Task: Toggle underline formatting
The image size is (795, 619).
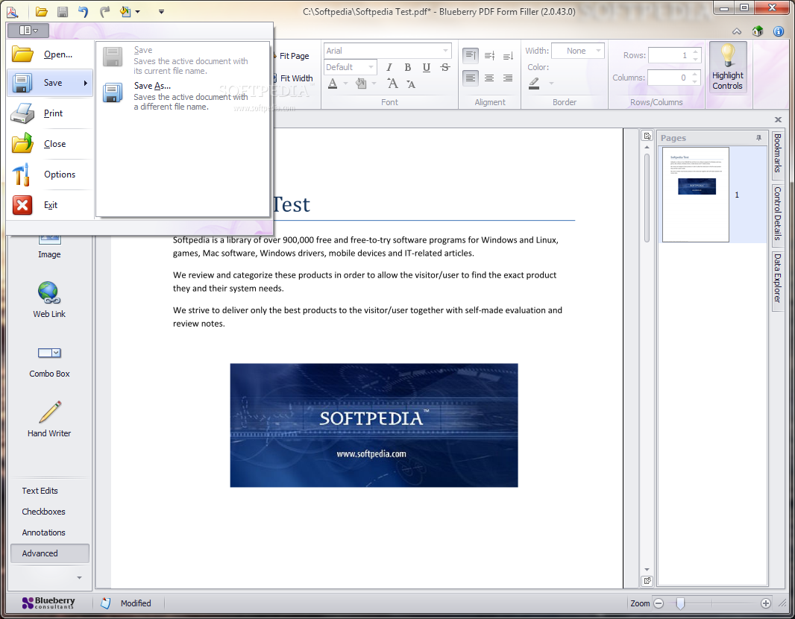Action: click(427, 67)
